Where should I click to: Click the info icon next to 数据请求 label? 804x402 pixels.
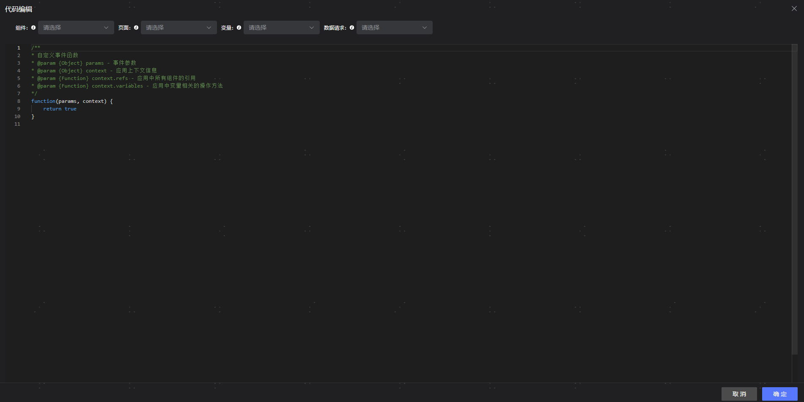pyautogui.click(x=352, y=28)
